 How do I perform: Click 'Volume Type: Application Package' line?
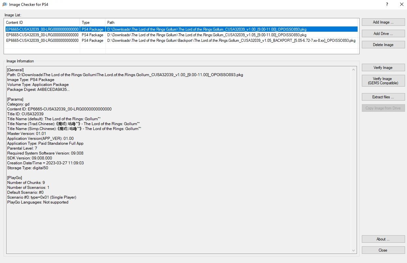click(x=38, y=85)
